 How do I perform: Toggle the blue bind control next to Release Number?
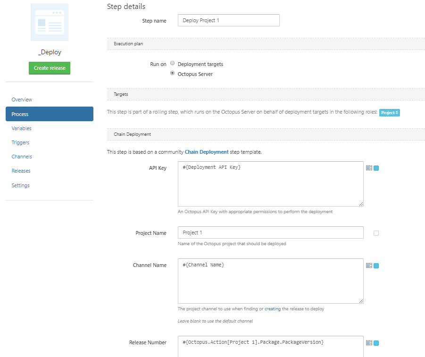coord(376,343)
